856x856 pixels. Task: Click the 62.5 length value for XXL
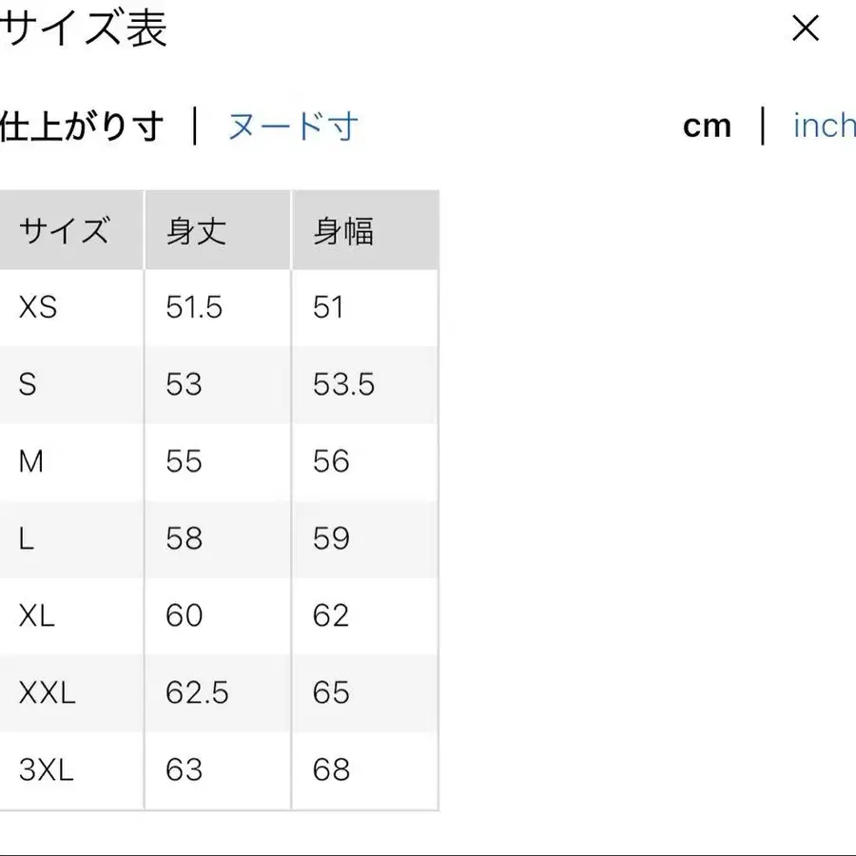coord(197,692)
